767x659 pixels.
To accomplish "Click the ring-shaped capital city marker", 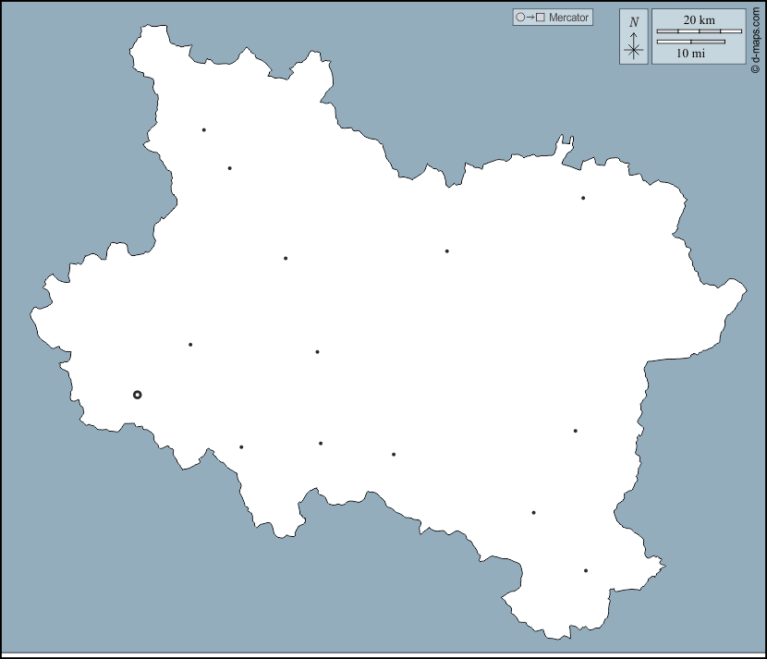I will pos(138,395).
